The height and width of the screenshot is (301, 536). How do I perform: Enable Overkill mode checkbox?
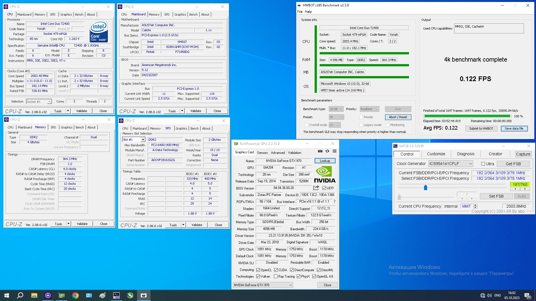pos(306,125)
